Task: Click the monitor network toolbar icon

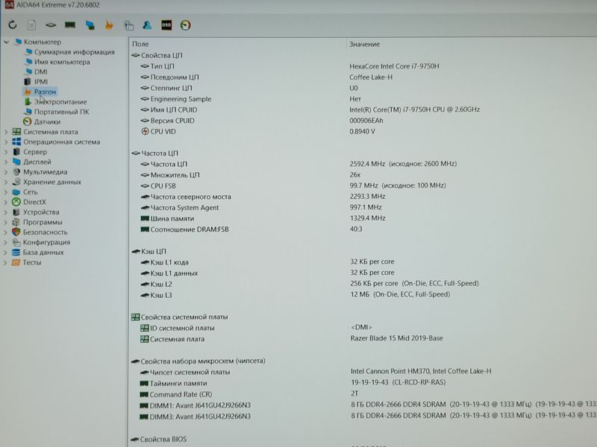Action: click(x=90, y=25)
